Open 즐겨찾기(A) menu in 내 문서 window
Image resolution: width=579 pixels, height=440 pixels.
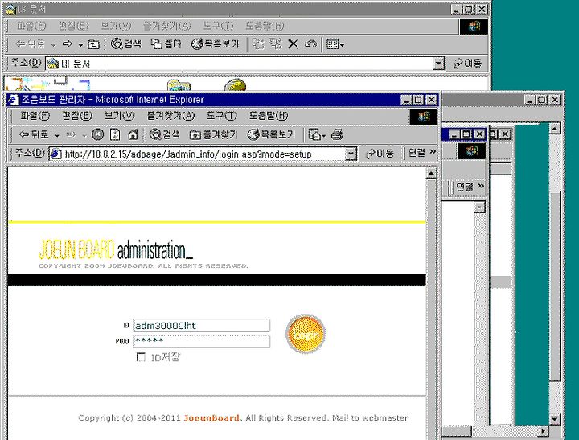pyautogui.click(x=167, y=27)
